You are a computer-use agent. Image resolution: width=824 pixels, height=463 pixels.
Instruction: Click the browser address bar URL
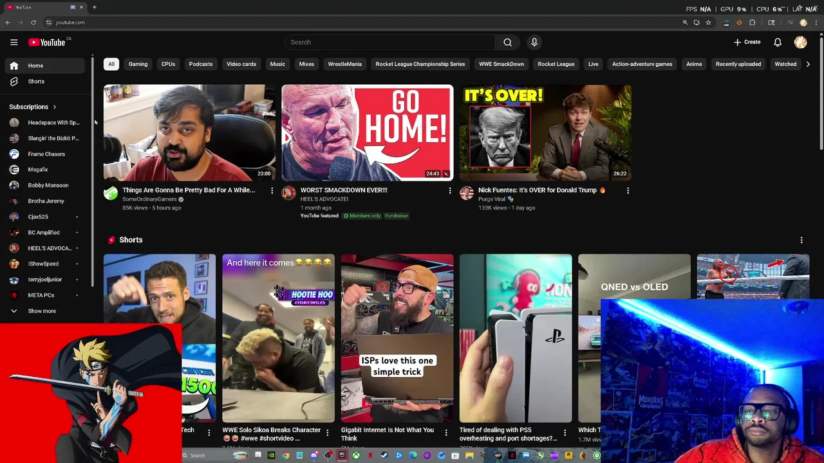coord(70,23)
